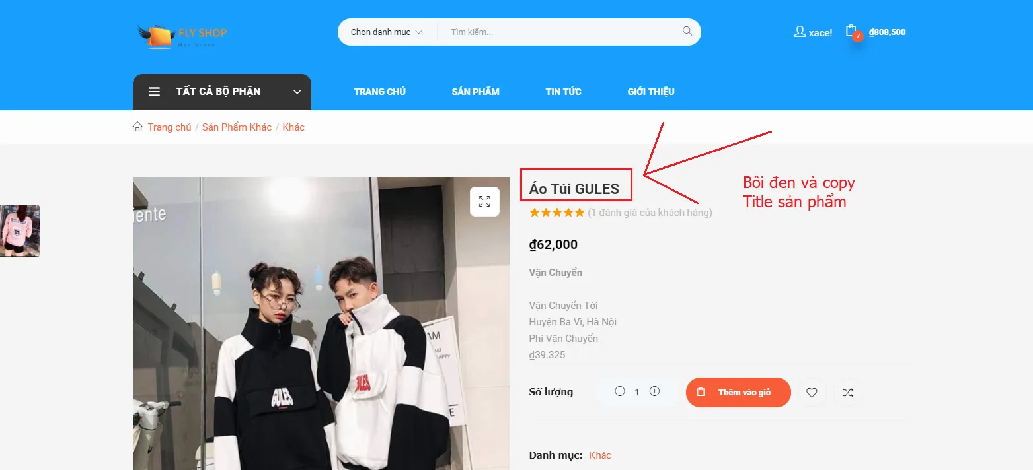Click the Thêm vào giỏ button
Screen dimensions: 1033x470
tap(738, 392)
